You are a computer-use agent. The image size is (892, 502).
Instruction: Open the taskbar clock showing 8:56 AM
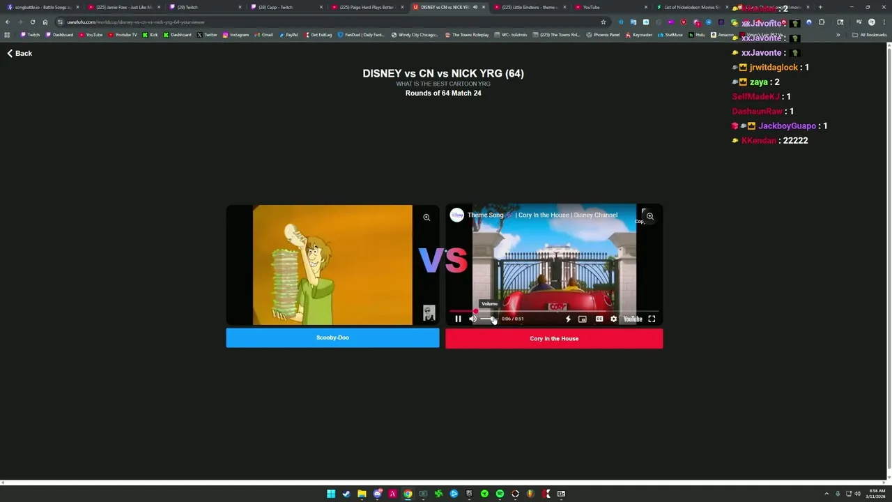[876, 494]
